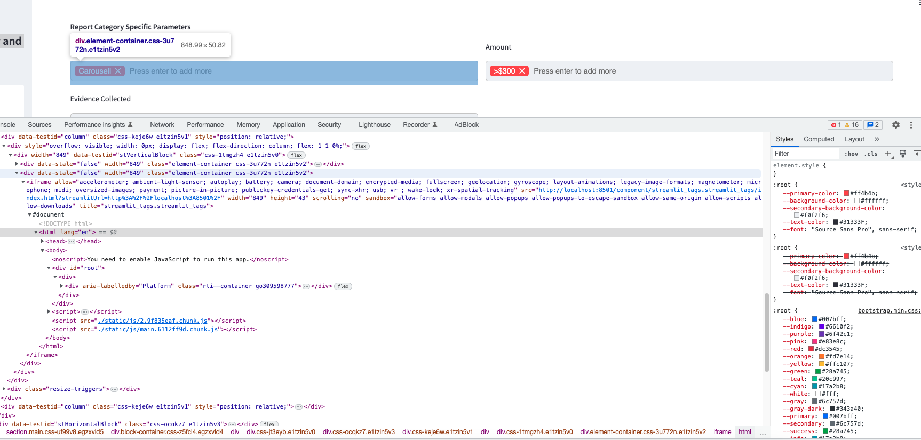Expand ellipsis of collapsed script element
This screenshot has width=921, height=440.
tap(85, 312)
